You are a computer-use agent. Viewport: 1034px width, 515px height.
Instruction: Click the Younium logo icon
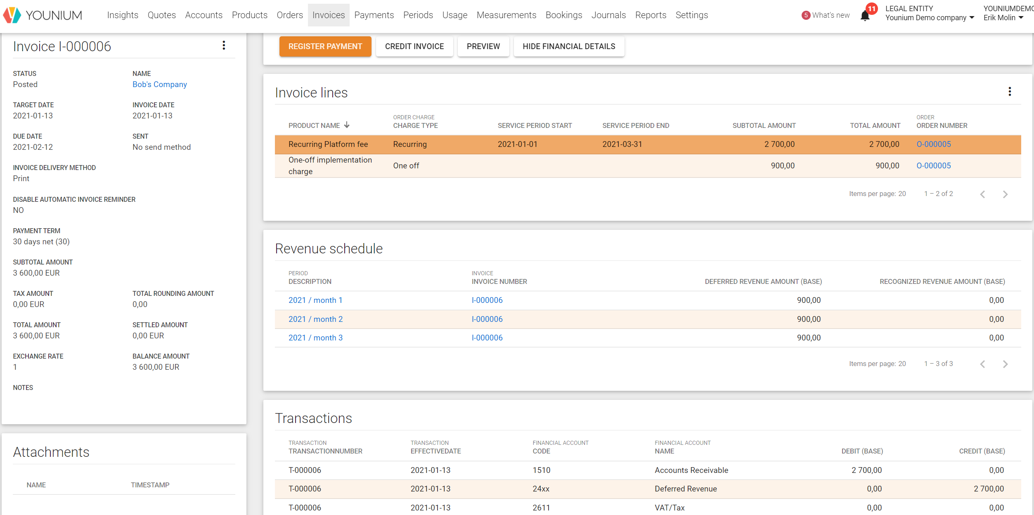(12, 15)
